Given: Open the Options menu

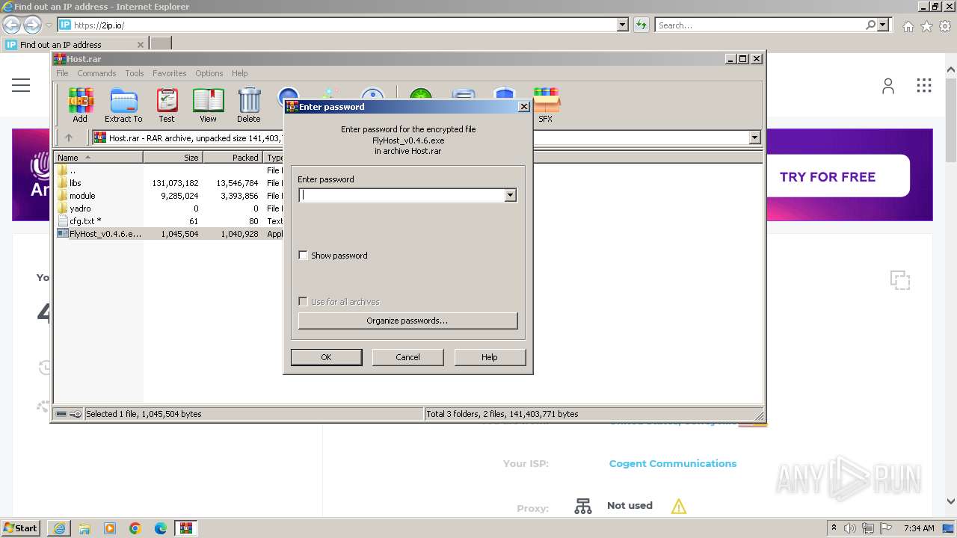Looking at the screenshot, I should [209, 73].
